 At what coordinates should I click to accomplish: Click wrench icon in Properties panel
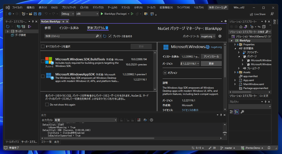point(242,112)
